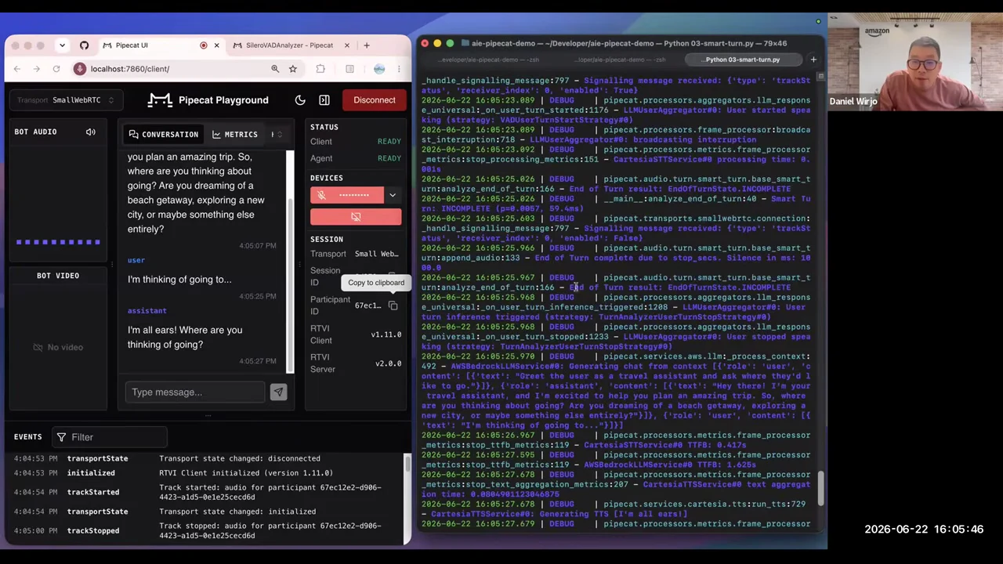The image size is (1003, 564).
Task: Click the Agent READY status
Action: coord(389,158)
